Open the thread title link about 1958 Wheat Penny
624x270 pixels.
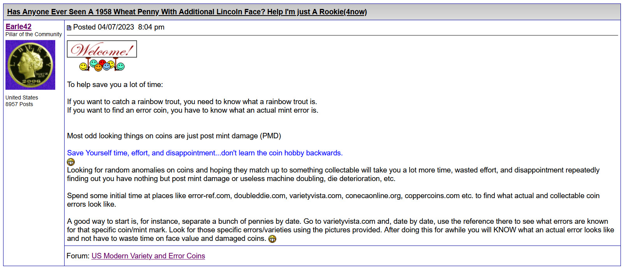(x=187, y=12)
